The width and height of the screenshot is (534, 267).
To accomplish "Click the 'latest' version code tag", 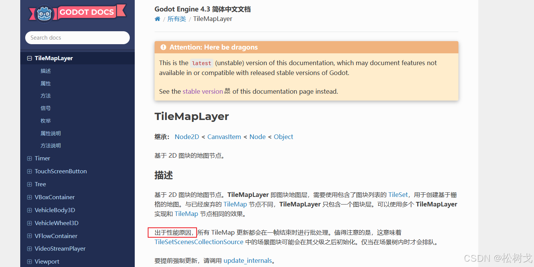I will [x=202, y=63].
